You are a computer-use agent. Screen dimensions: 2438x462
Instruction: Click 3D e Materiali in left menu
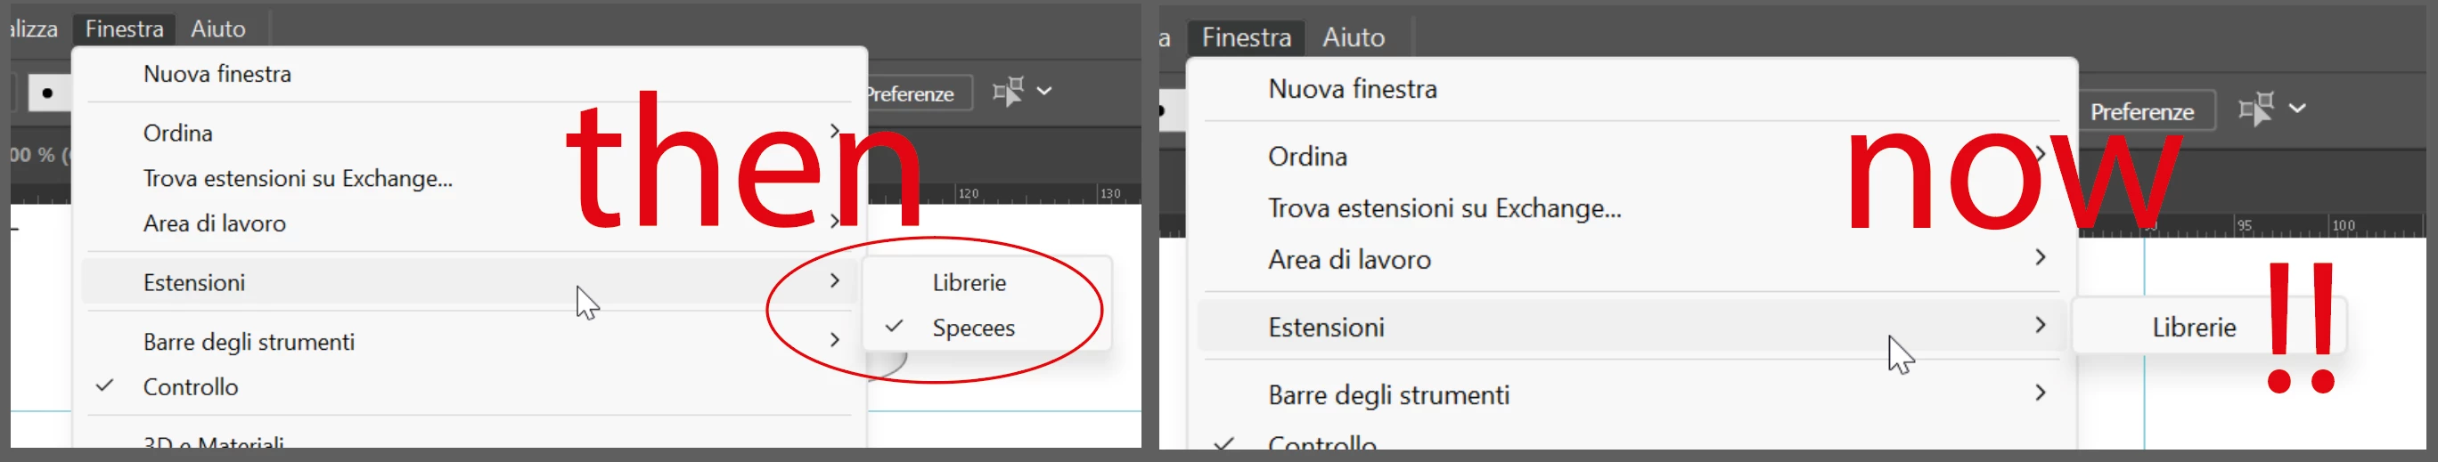pyautogui.click(x=470, y=441)
